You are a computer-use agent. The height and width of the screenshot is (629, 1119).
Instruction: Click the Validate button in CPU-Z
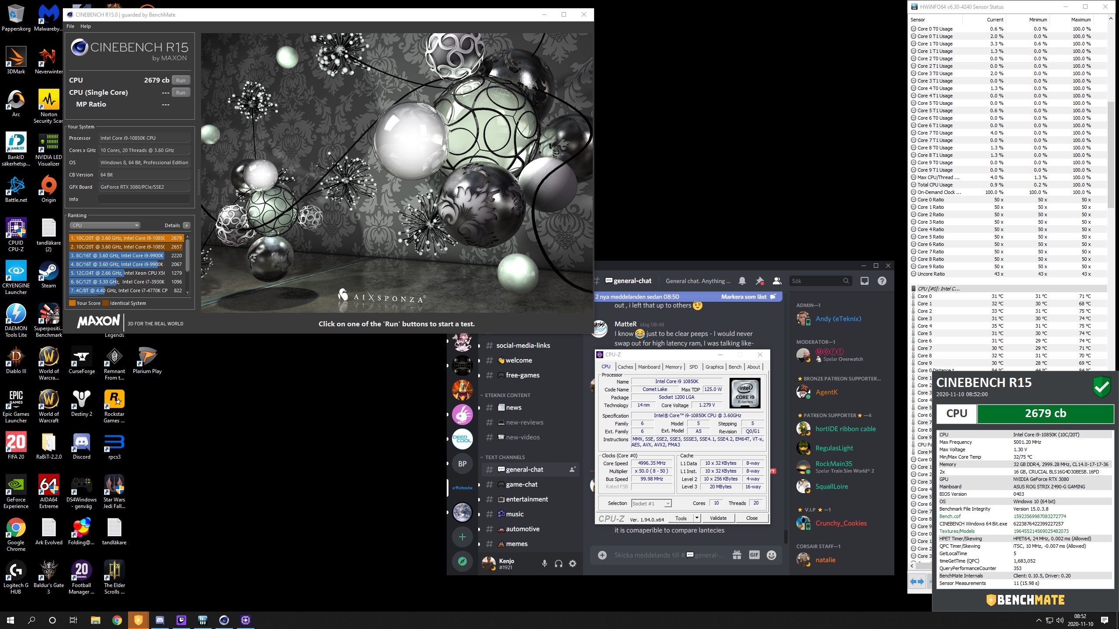[x=718, y=518]
